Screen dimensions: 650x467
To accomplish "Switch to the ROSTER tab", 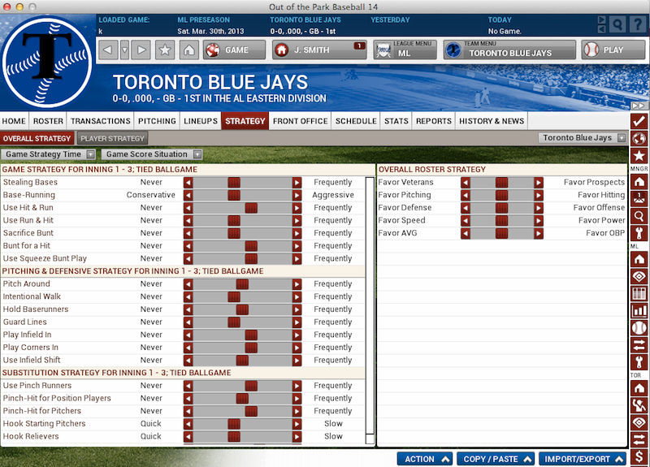I will pyautogui.click(x=48, y=121).
